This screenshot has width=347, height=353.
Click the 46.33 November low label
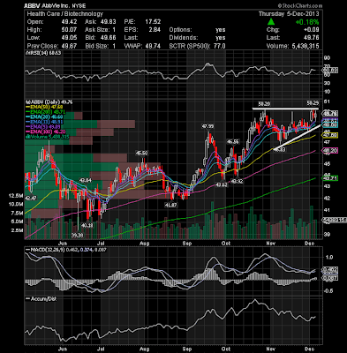pos(279,150)
